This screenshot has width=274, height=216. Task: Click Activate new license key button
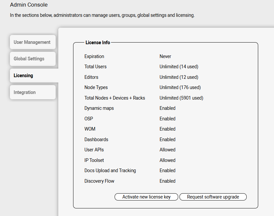click(147, 197)
